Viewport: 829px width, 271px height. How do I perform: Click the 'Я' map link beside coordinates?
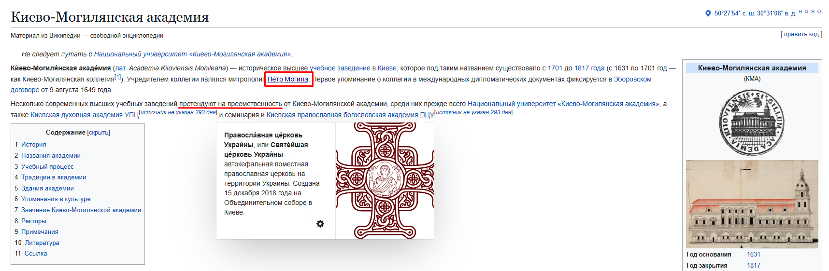point(813,11)
